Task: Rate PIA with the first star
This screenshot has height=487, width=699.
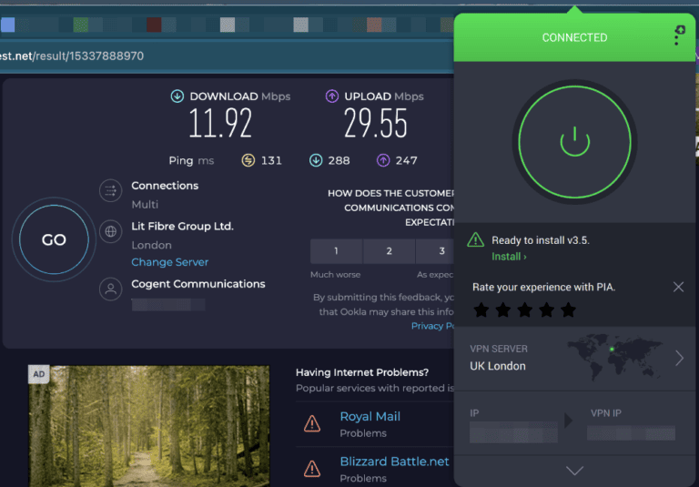Action: 481,310
